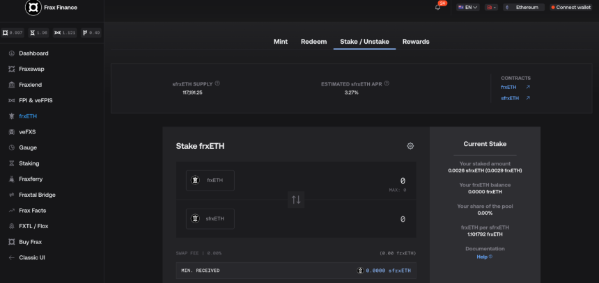Viewport: 599px width, 283px height.
Task: Click the 0.0000 frxETH balance value
Action: coord(485,192)
